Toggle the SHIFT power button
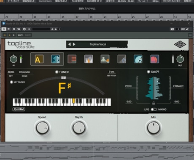The width and height of the screenshot is (194, 160). coord(148,72)
